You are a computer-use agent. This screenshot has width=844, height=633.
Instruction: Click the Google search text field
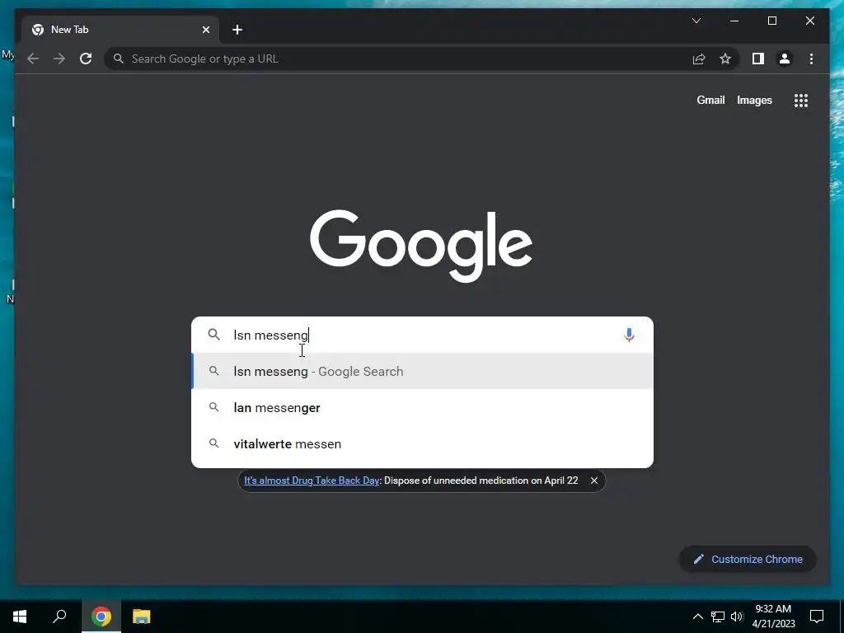tap(422, 335)
